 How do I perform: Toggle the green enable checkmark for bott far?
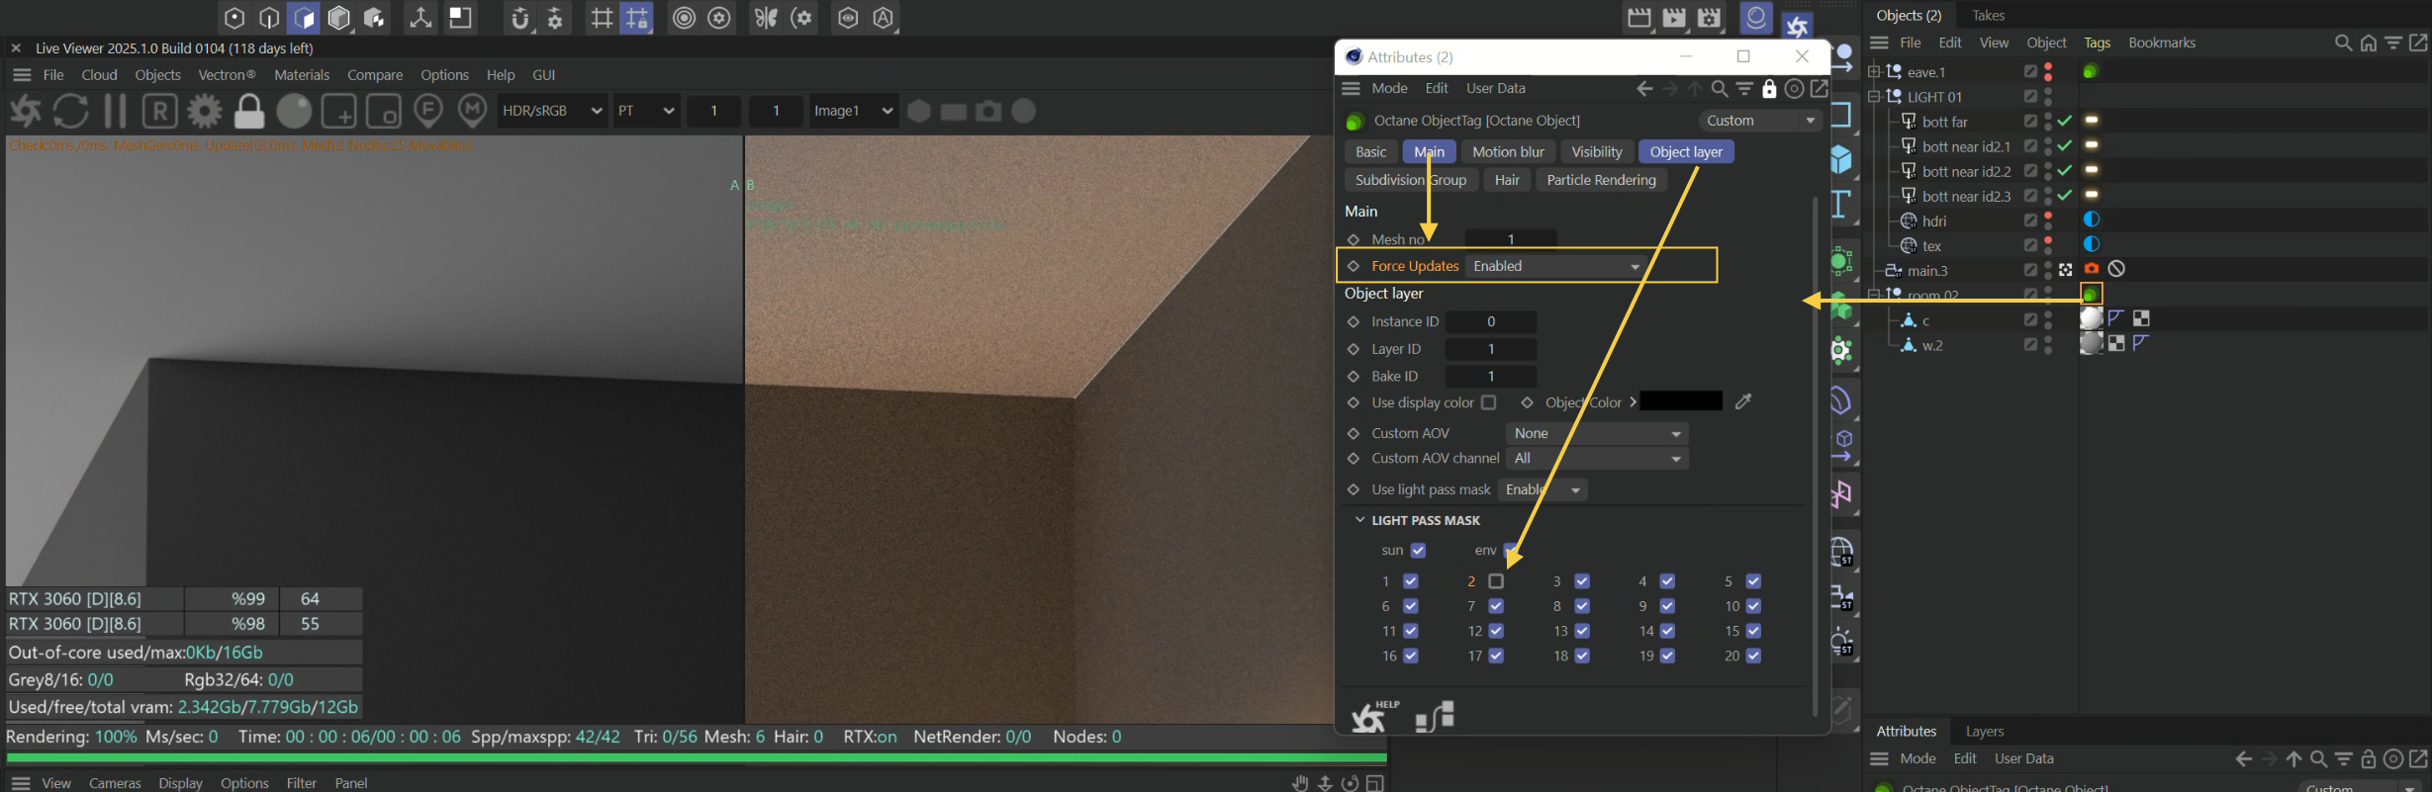coord(2065,121)
